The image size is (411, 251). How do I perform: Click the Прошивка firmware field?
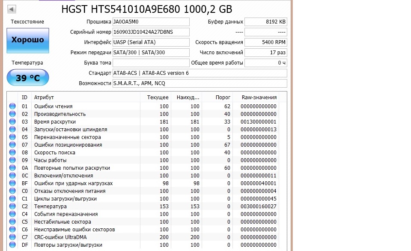151,22
